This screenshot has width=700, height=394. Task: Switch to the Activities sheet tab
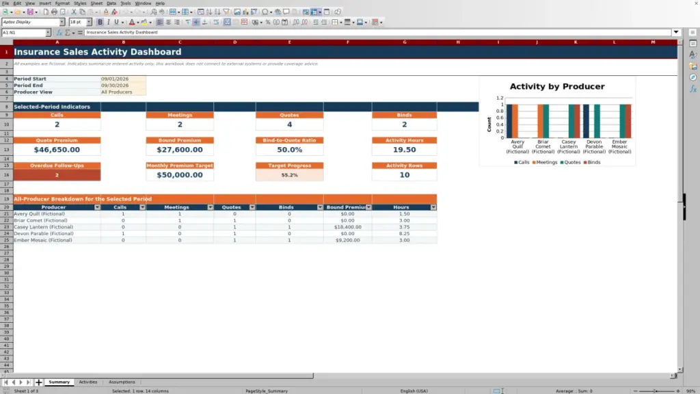pos(88,382)
